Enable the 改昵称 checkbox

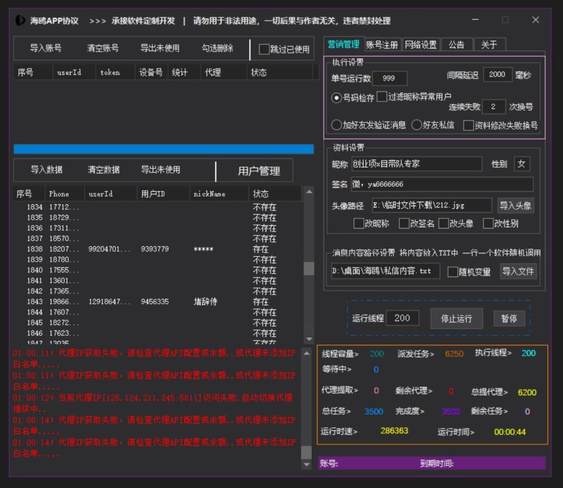[358, 224]
